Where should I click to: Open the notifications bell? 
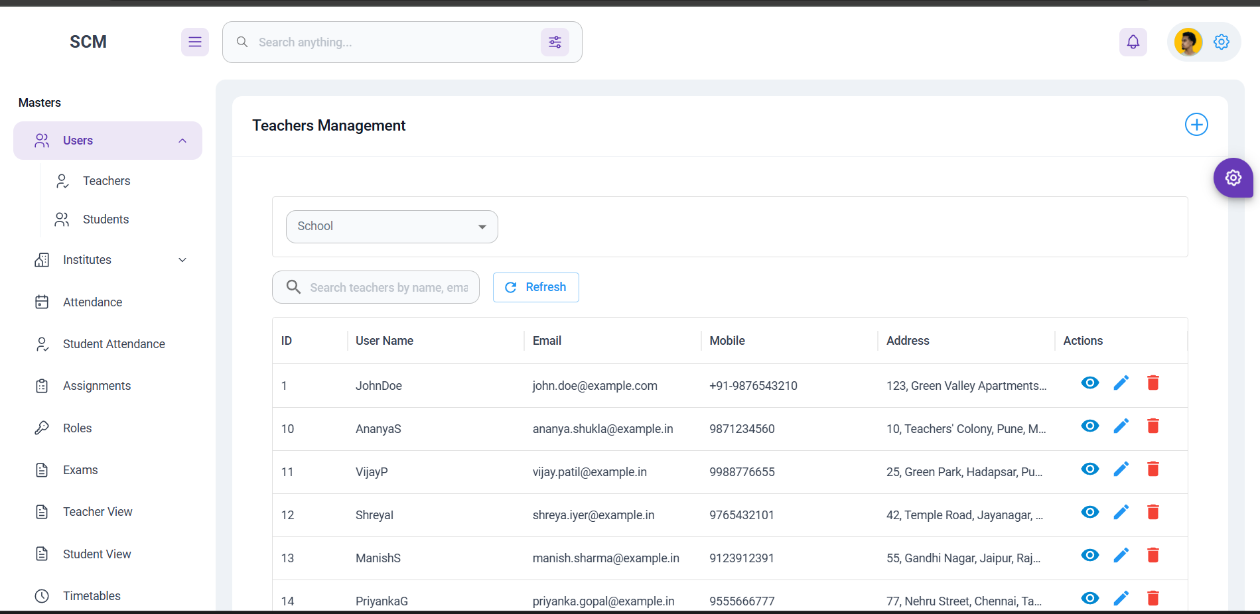(x=1133, y=42)
